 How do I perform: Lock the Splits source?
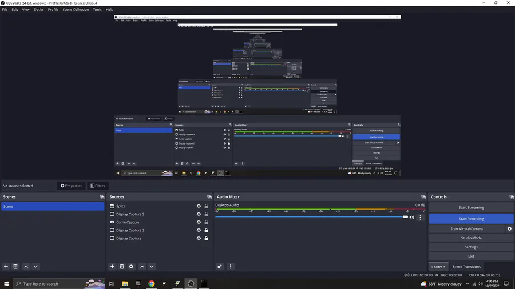(x=206, y=206)
